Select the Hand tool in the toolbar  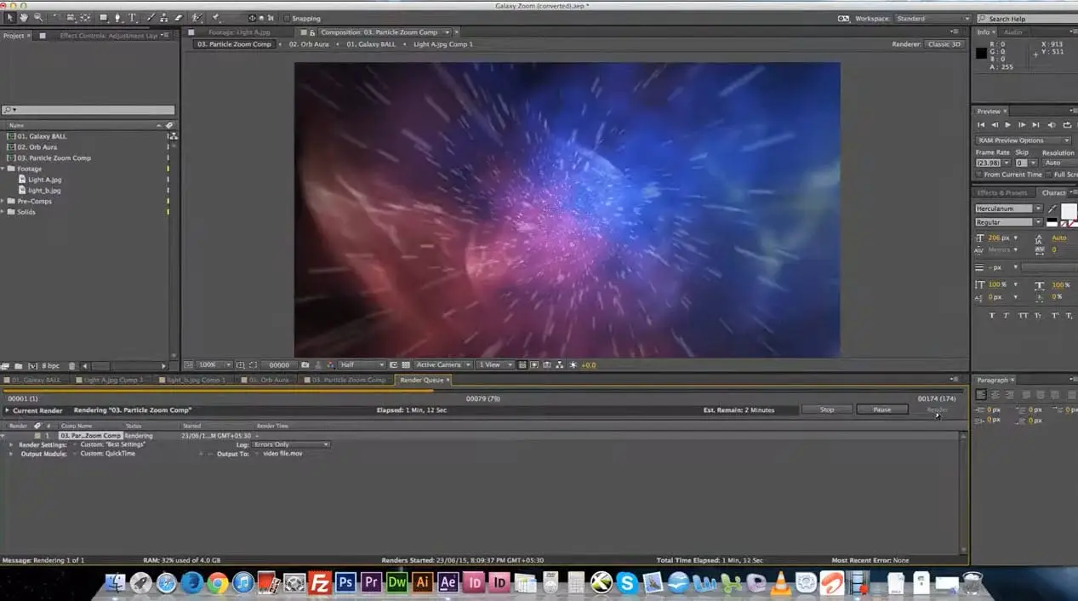click(24, 18)
